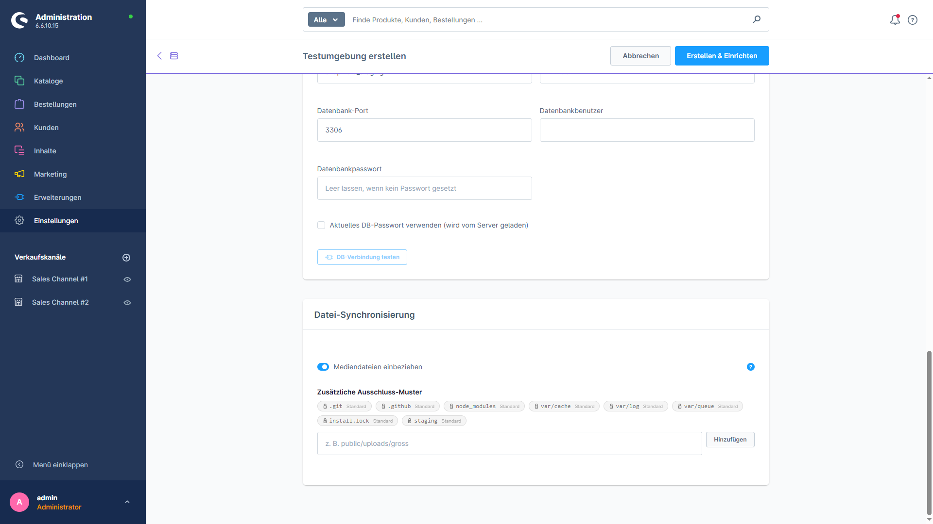Enable Aktuelles DB-Passwort verwenden checkbox

click(x=321, y=225)
